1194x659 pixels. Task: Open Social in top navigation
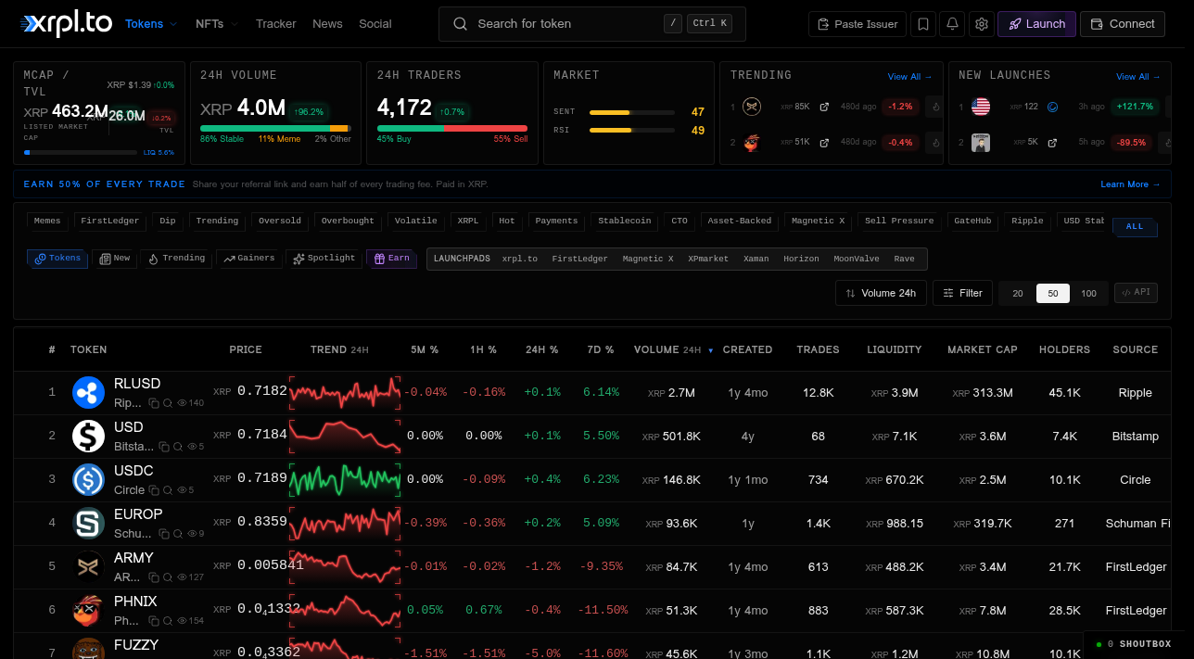(x=375, y=24)
